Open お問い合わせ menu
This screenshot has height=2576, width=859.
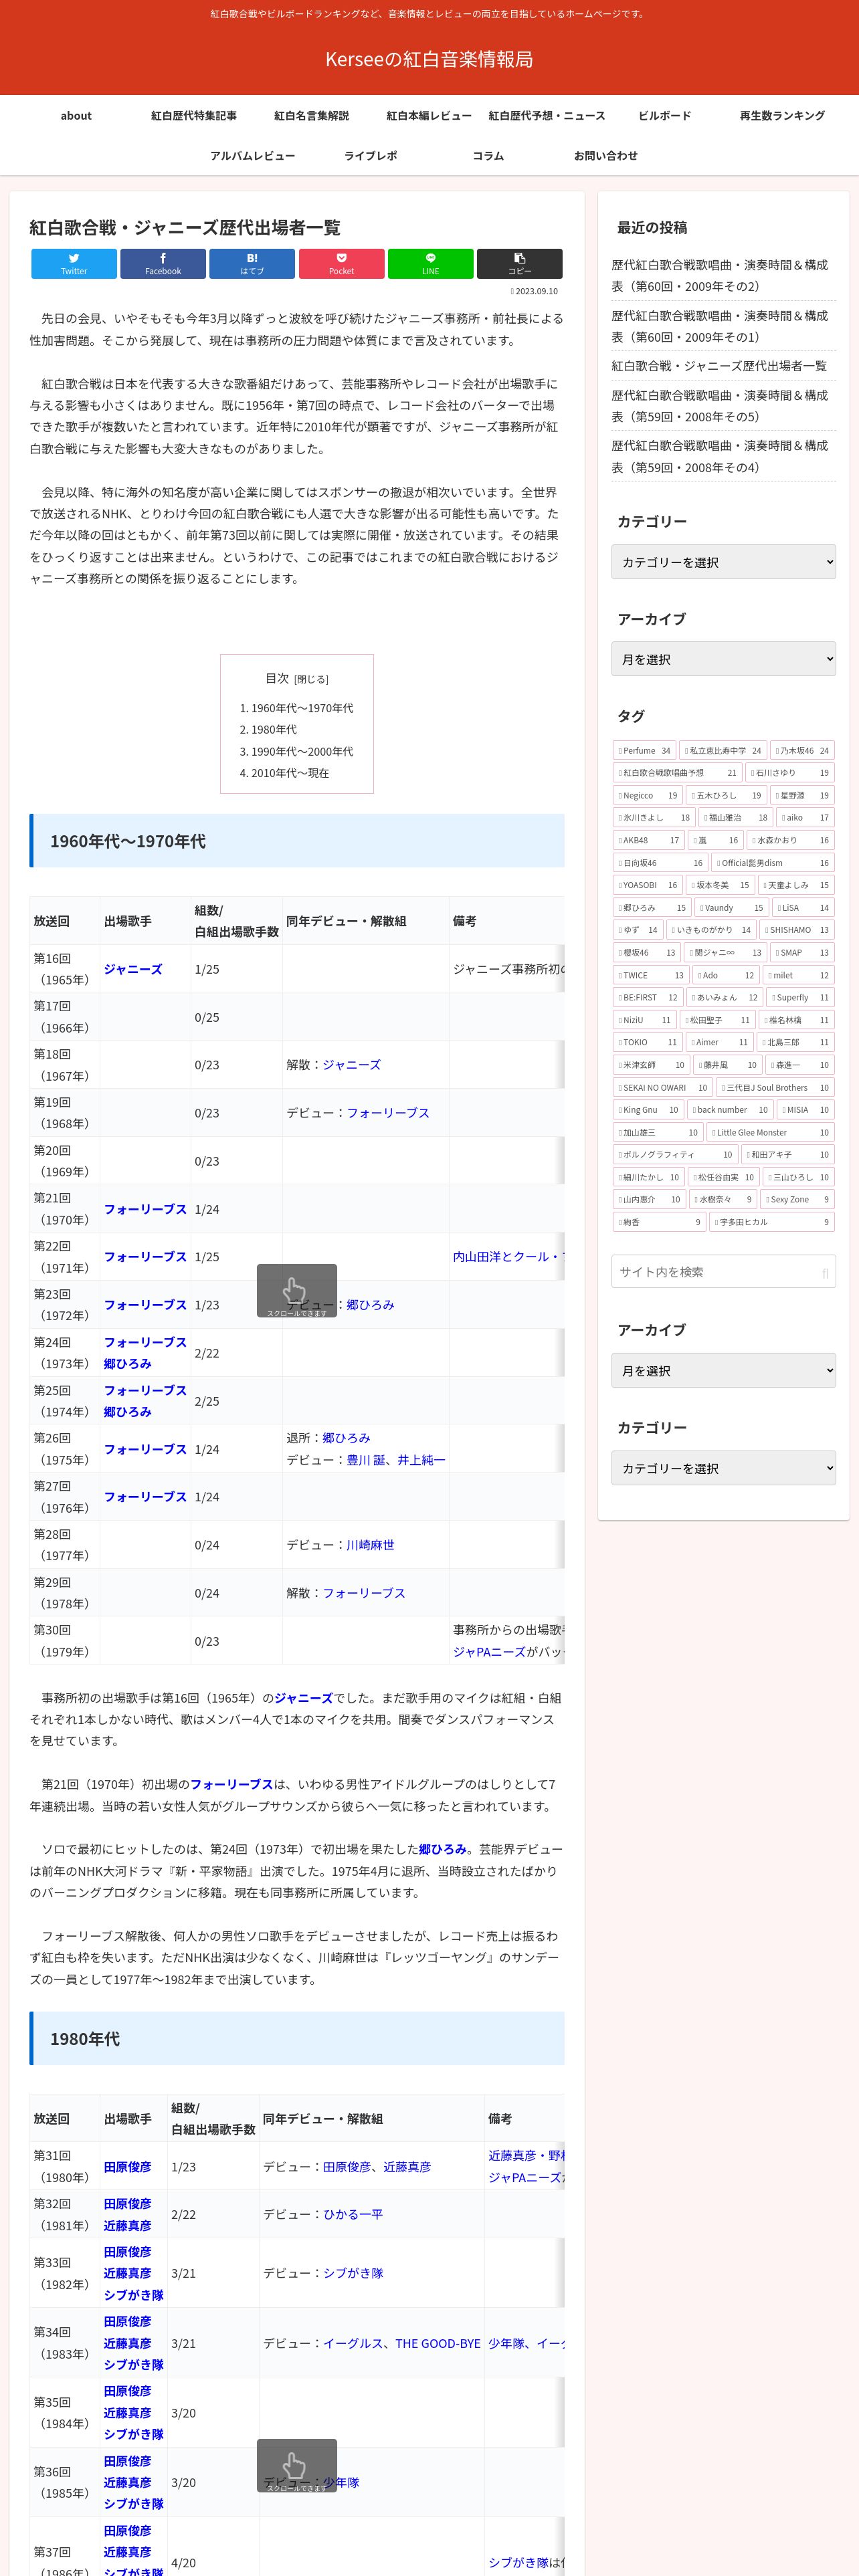(606, 156)
